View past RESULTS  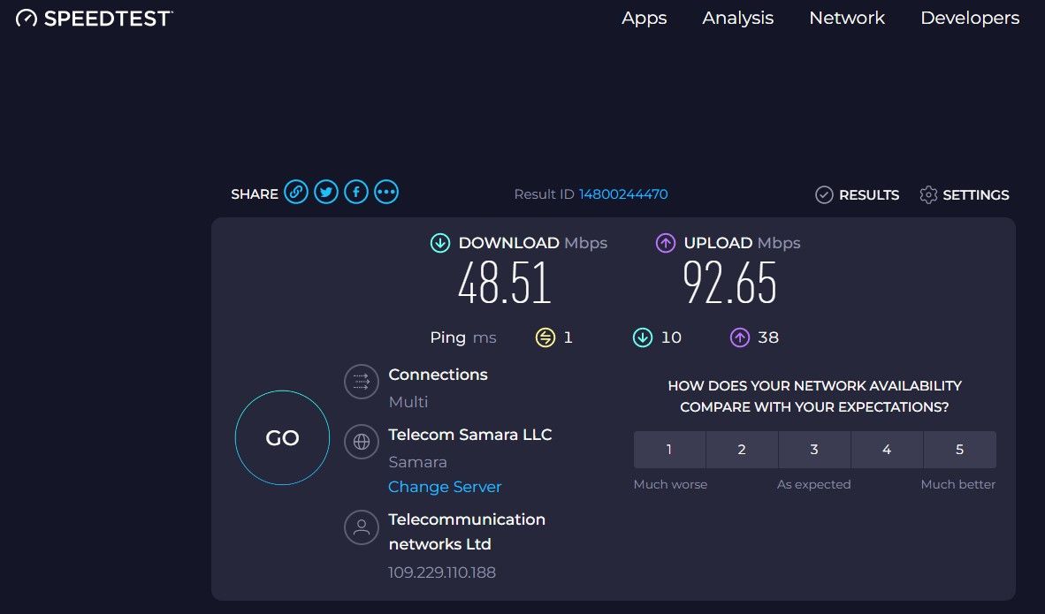click(857, 194)
